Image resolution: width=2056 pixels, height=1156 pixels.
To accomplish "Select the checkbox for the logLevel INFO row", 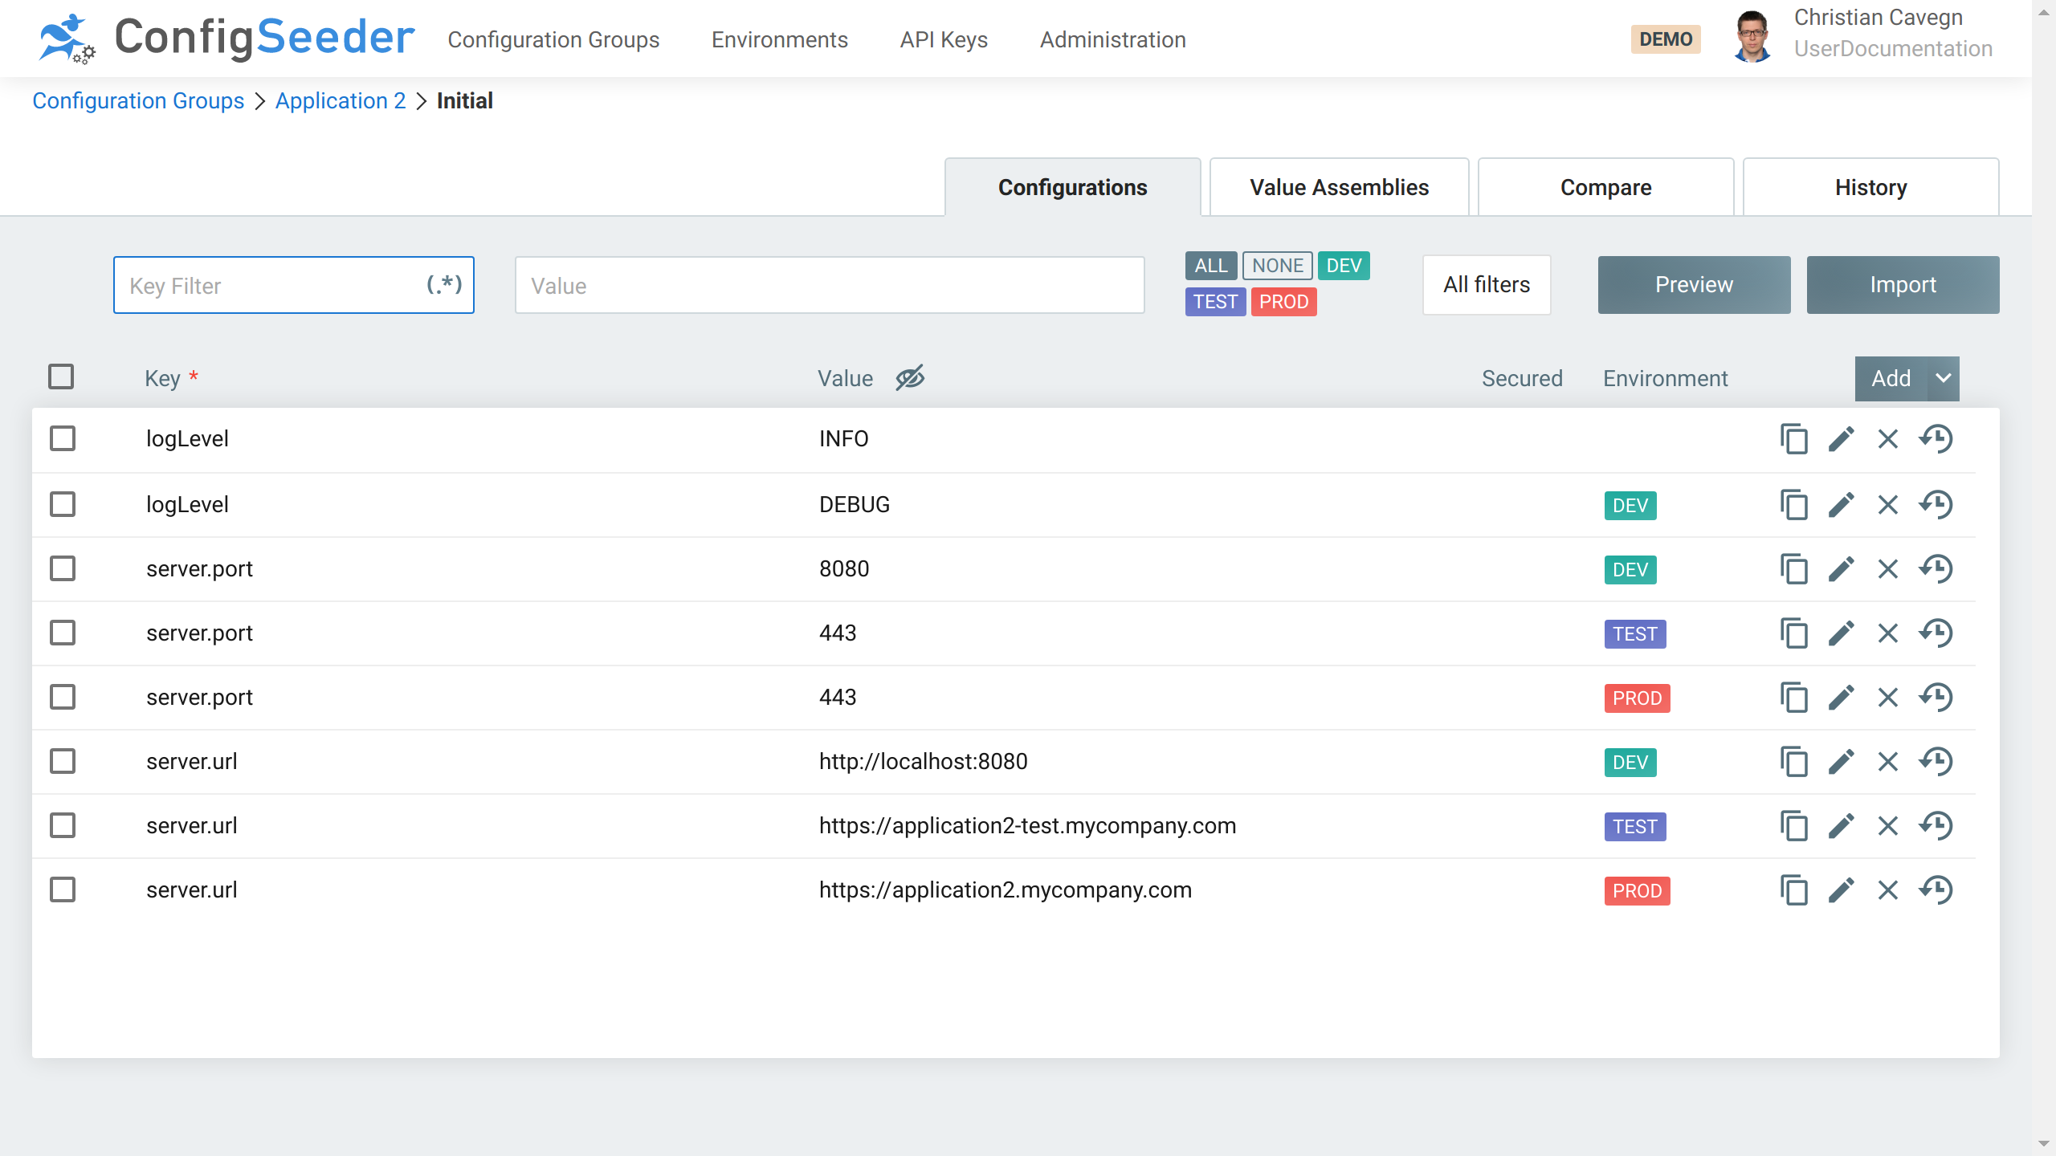I will 63,439.
